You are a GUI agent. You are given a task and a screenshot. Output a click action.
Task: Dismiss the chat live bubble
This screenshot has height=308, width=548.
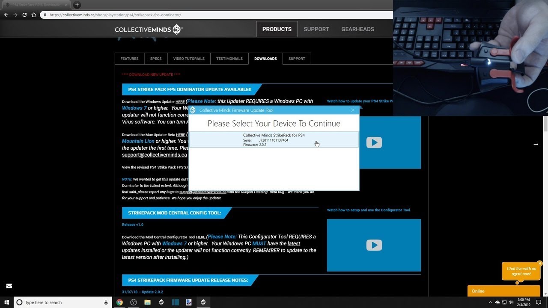point(540,264)
